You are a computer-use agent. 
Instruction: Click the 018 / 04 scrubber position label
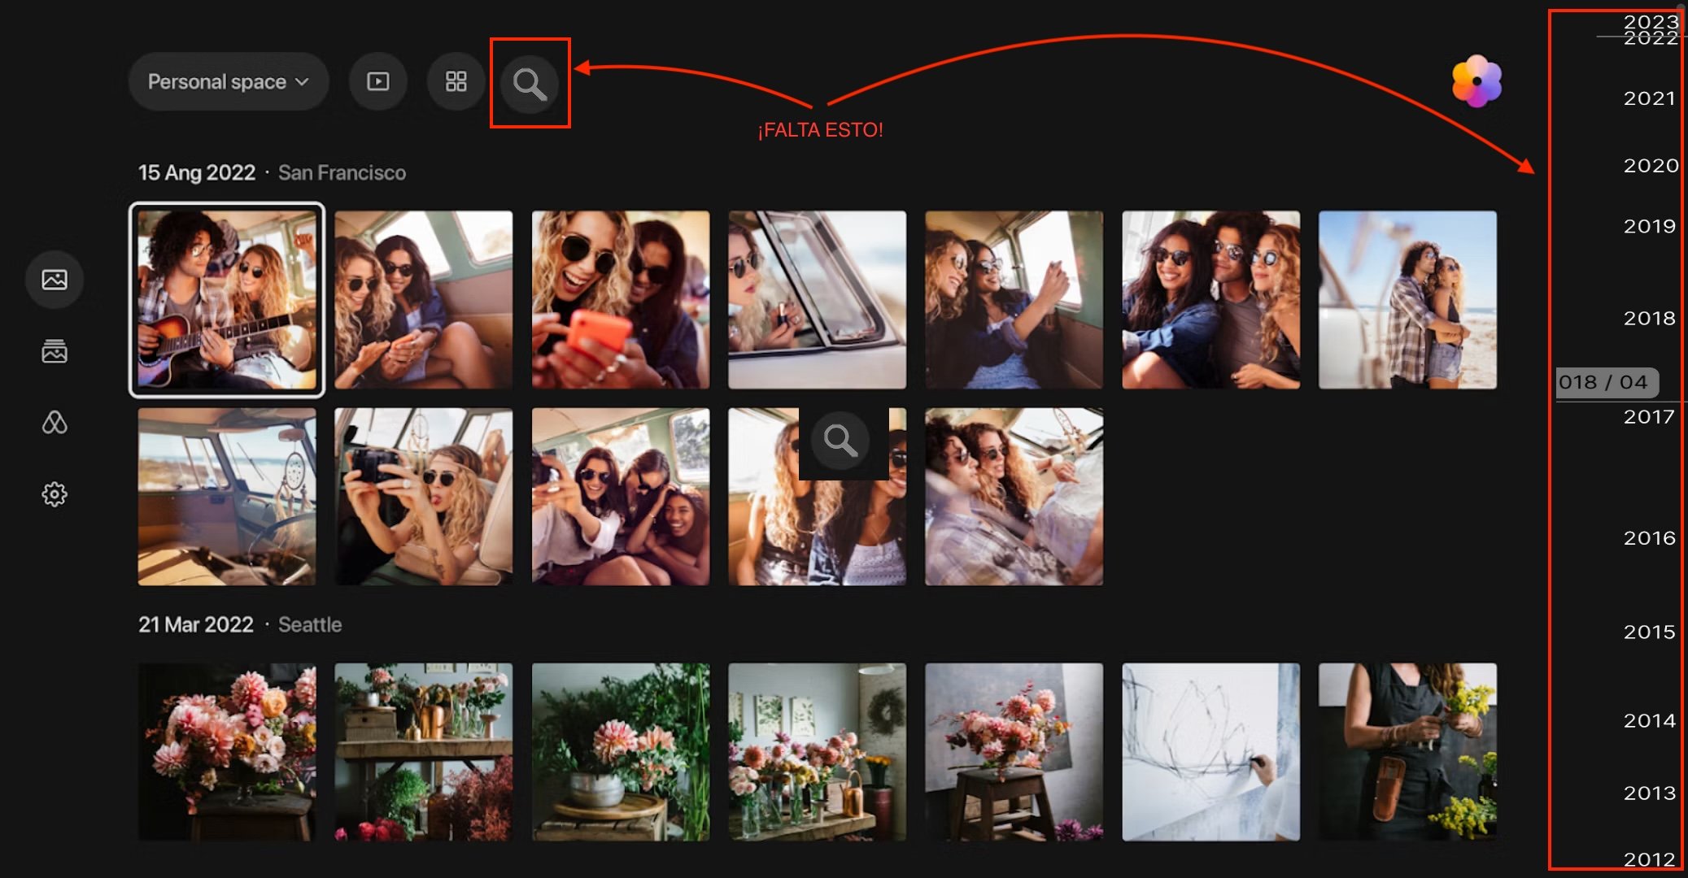[1604, 382]
